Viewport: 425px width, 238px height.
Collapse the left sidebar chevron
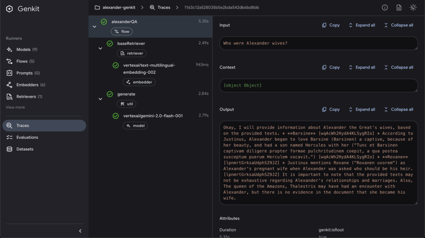tap(80, 231)
